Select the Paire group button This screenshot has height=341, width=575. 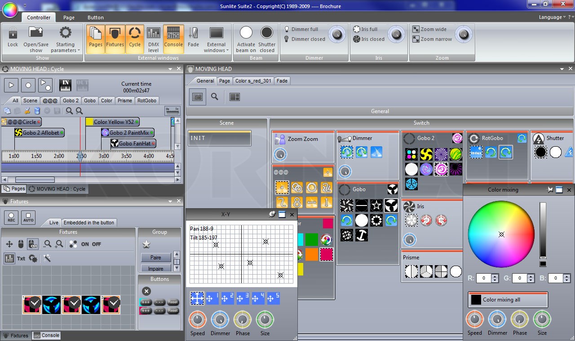[155, 258]
